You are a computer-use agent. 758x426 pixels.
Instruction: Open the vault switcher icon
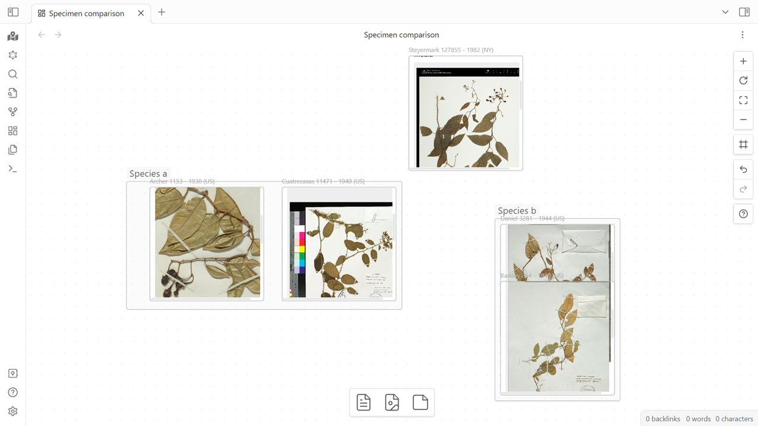(x=13, y=373)
